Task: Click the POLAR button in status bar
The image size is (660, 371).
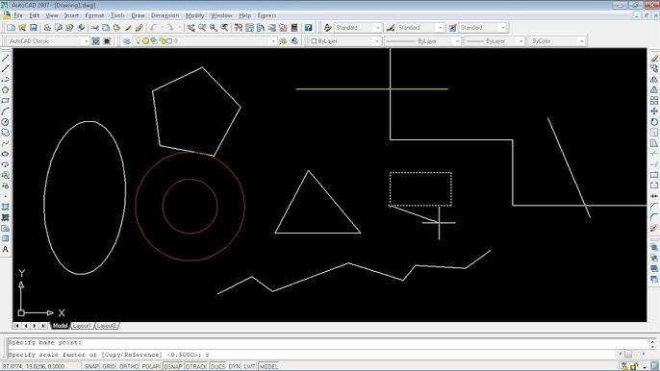Action: 151,366
